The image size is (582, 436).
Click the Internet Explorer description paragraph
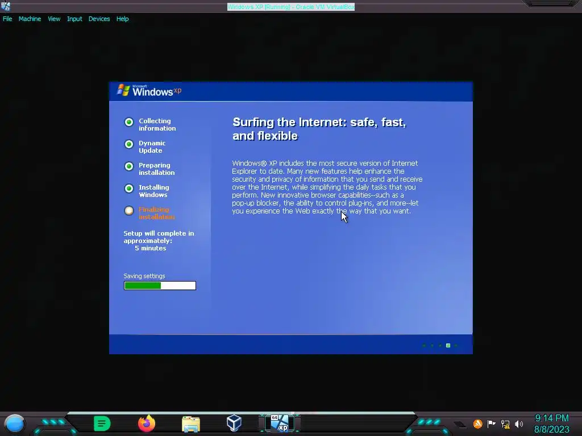[x=327, y=187]
